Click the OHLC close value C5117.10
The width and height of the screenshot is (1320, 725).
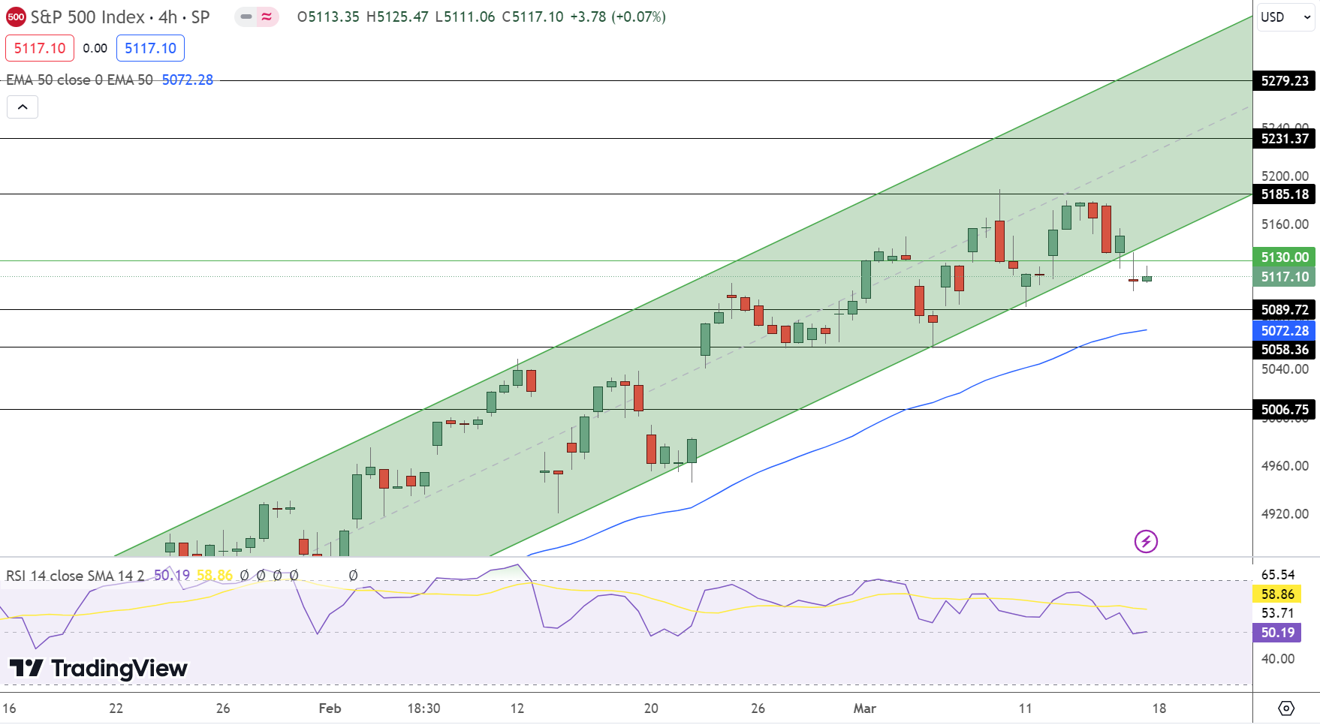[532, 17]
